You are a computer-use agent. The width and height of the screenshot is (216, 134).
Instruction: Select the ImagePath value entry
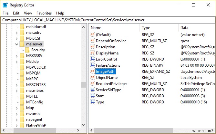[105, 72]
